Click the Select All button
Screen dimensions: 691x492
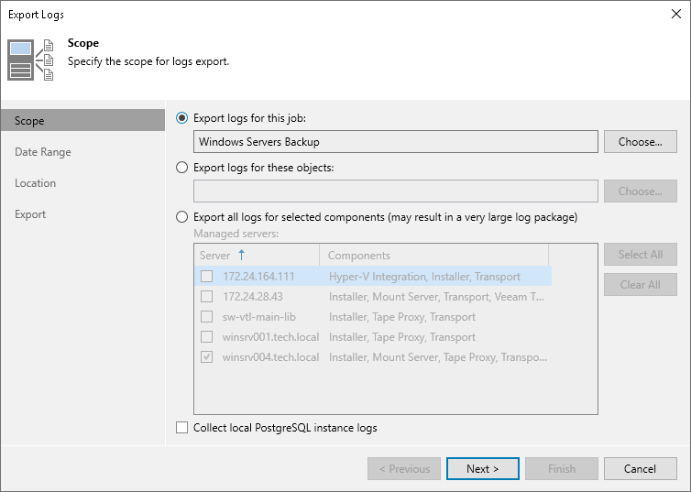(x=641, y=254)
